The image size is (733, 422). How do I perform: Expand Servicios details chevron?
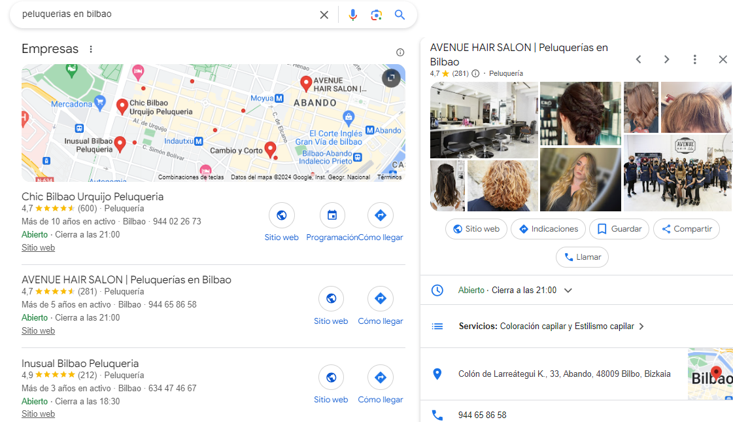point(641,326)
